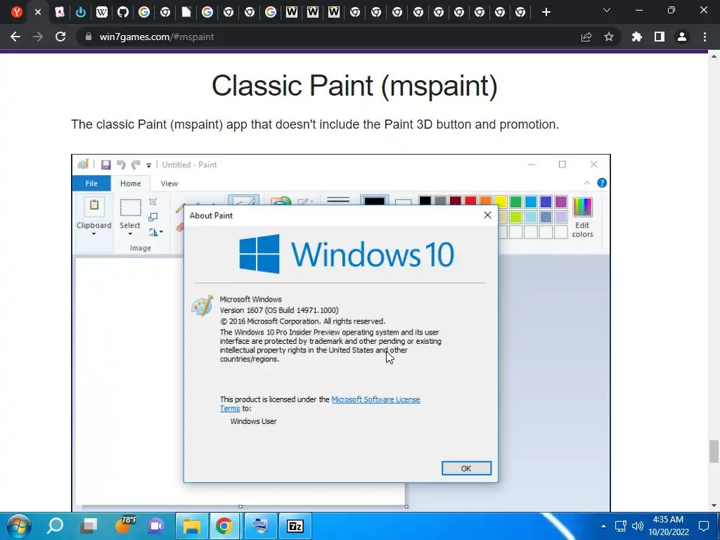This screenshot has width=720, height=540.
Task: Open Paint's File menu
Action: pos(91,184)
